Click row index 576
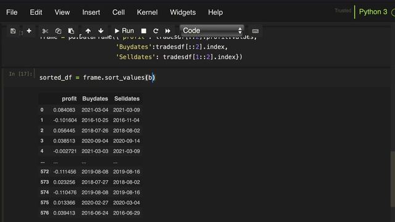Screen dimensions: 395x222 (x=44, y=213)
